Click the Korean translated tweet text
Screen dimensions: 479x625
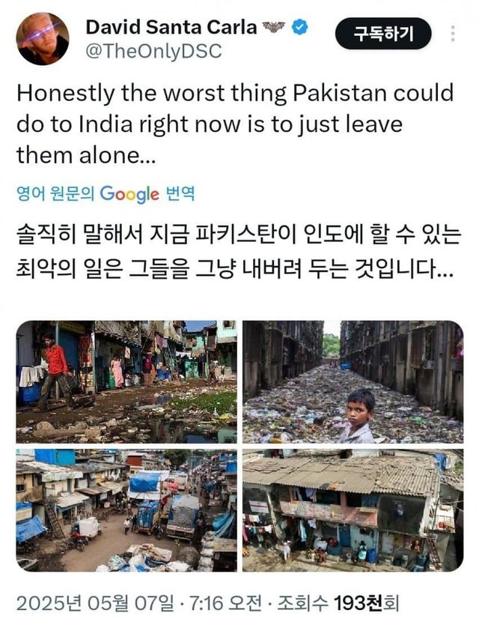239,252
